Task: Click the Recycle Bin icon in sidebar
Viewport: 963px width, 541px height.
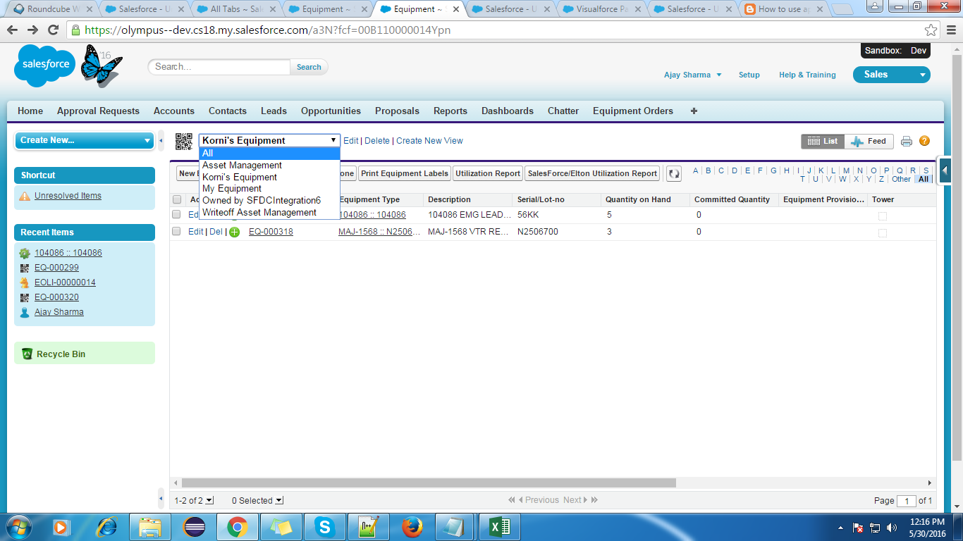Action: (x=27, y=354)
